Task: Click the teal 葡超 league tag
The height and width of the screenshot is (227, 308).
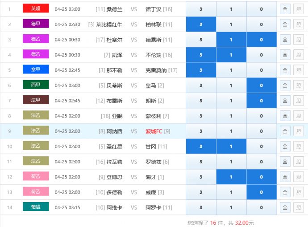Action: pyautogui.click(x=36, y=207)
